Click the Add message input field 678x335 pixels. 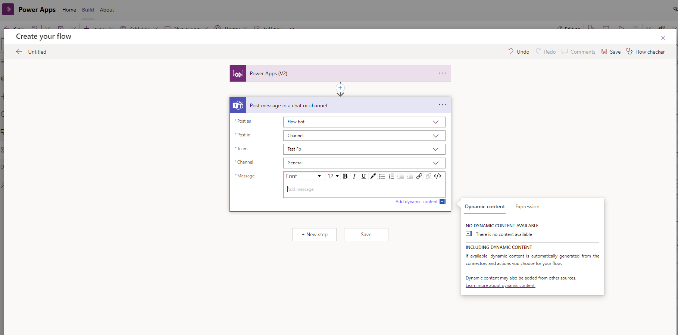364,189
